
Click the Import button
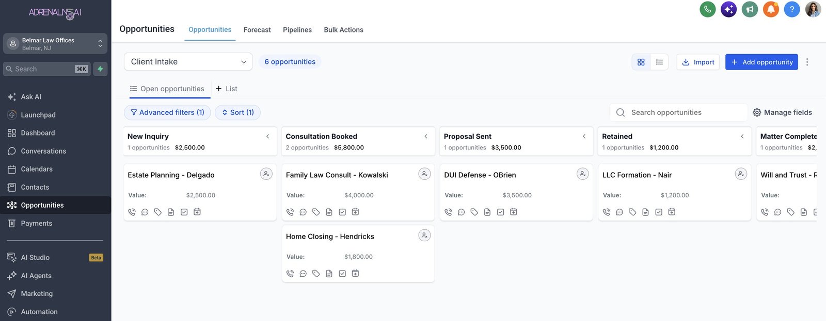[698, 62]
